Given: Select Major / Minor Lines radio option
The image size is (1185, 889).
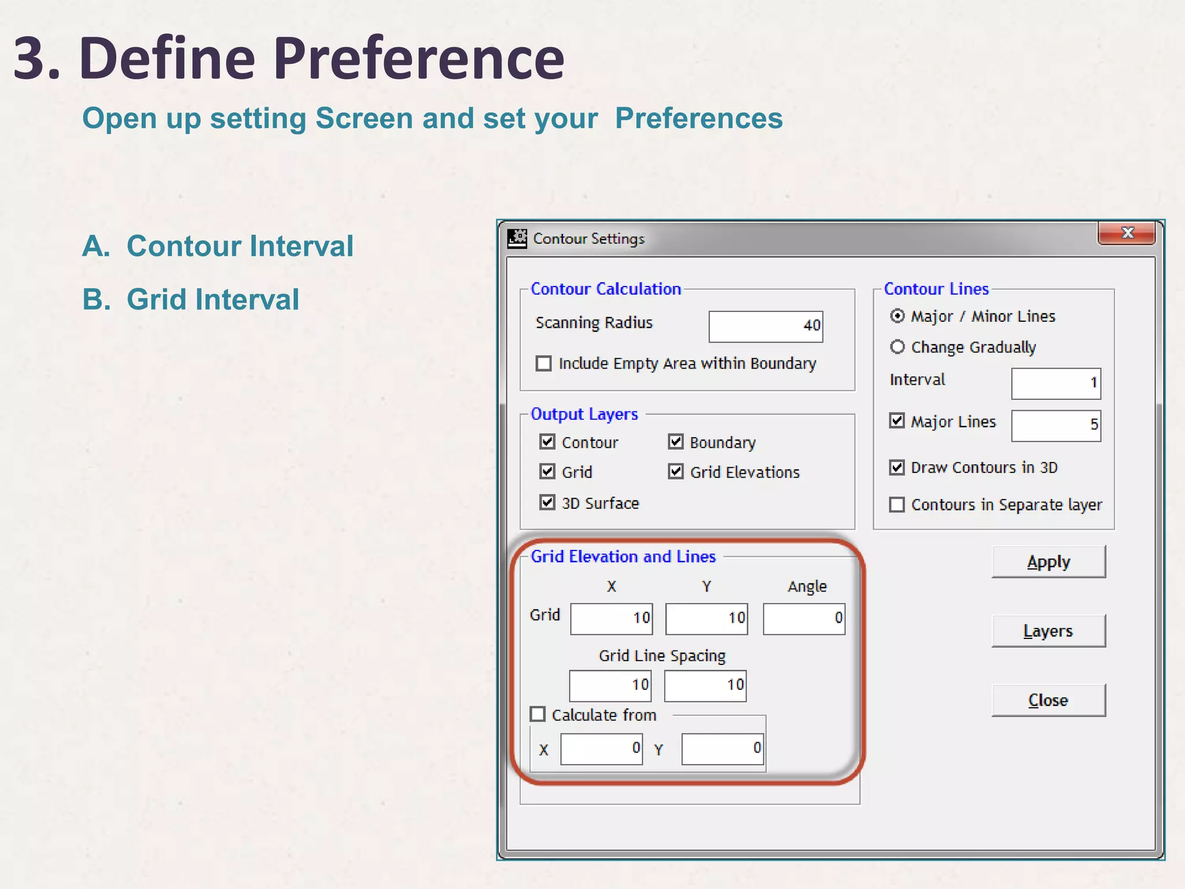Looking at the screenshot, I should pos(897,316).
